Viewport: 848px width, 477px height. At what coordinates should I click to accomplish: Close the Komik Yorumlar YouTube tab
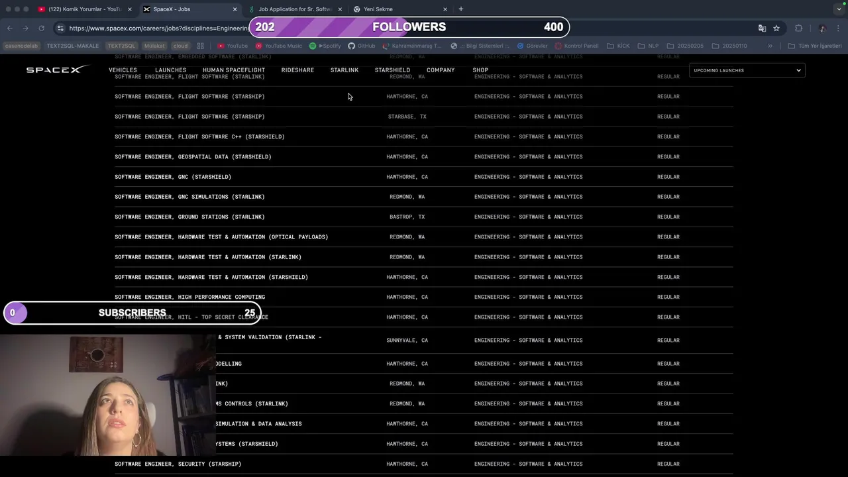130,9
